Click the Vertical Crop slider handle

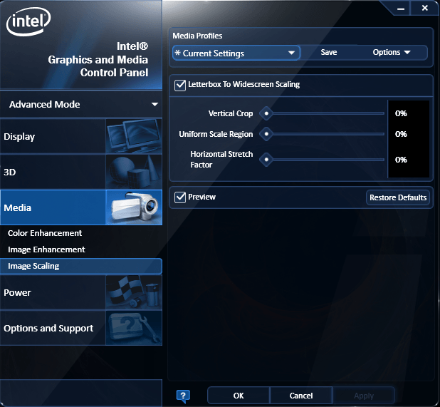[266, 113]
